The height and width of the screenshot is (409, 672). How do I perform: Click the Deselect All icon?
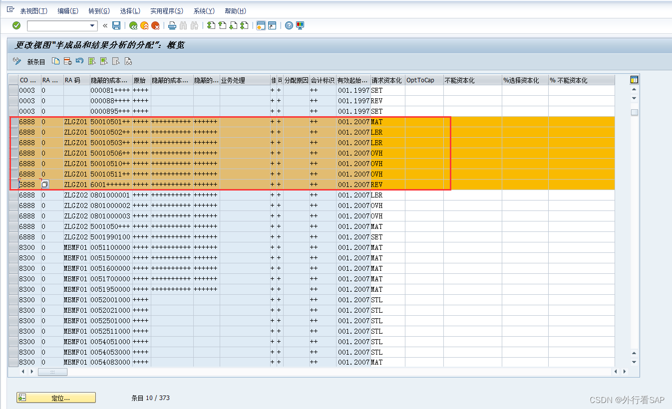(116, 61)
